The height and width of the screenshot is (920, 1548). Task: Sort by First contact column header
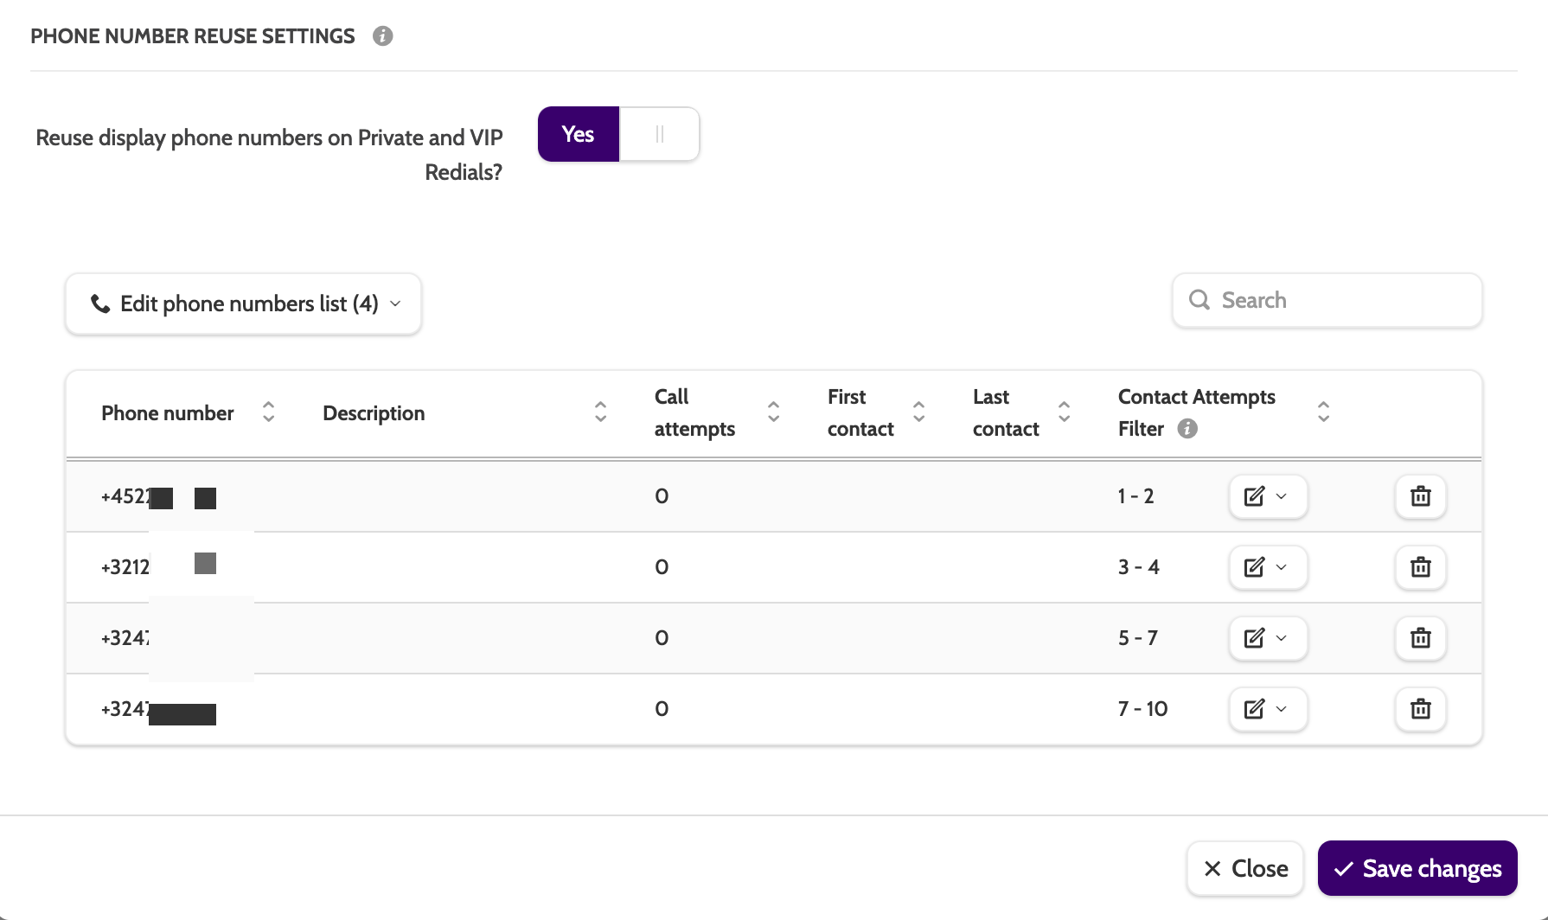tap(918, 412)
